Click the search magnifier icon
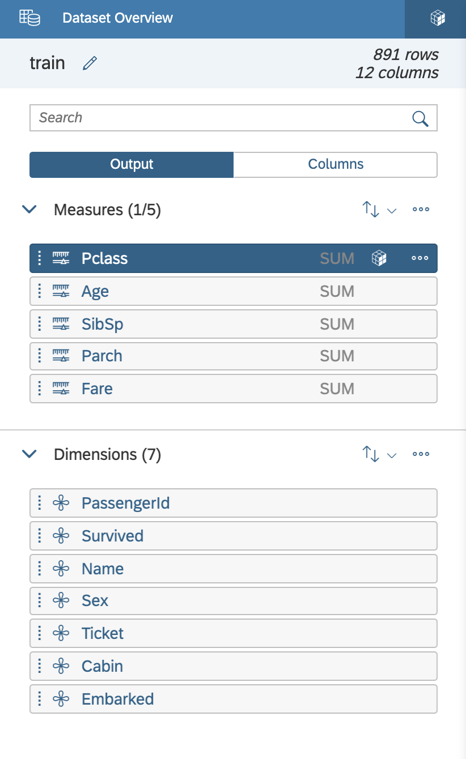466x759 pixels. 420,118
